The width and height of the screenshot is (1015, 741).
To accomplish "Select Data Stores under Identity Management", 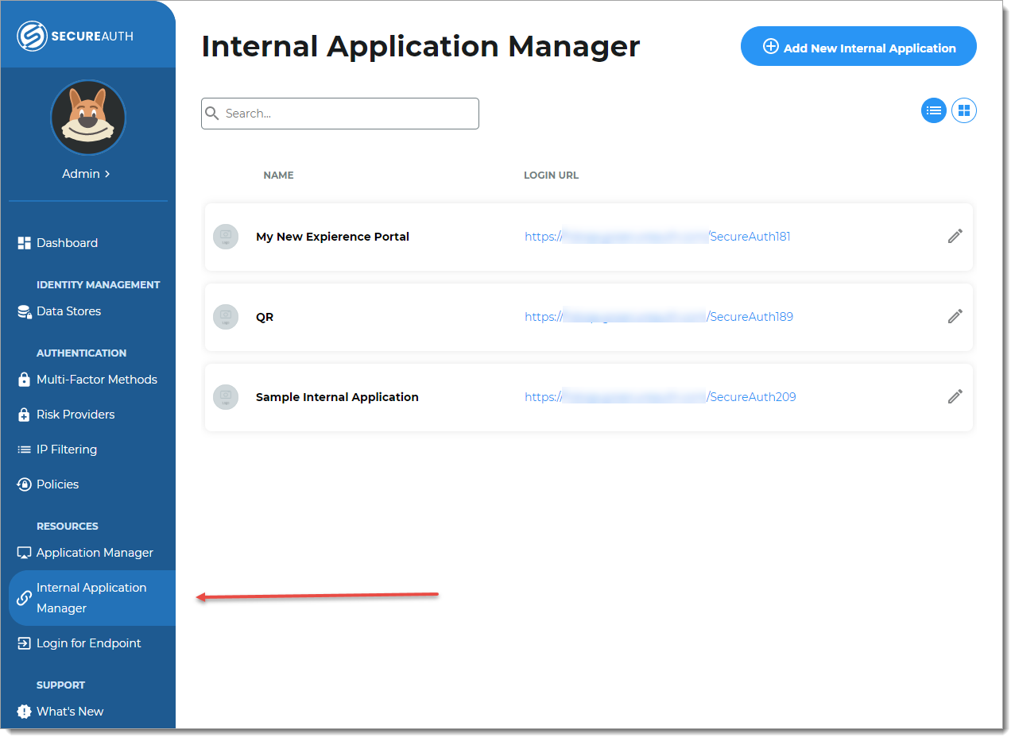I will pos(70,311).
